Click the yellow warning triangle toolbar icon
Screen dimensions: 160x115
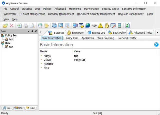[100, 25]
